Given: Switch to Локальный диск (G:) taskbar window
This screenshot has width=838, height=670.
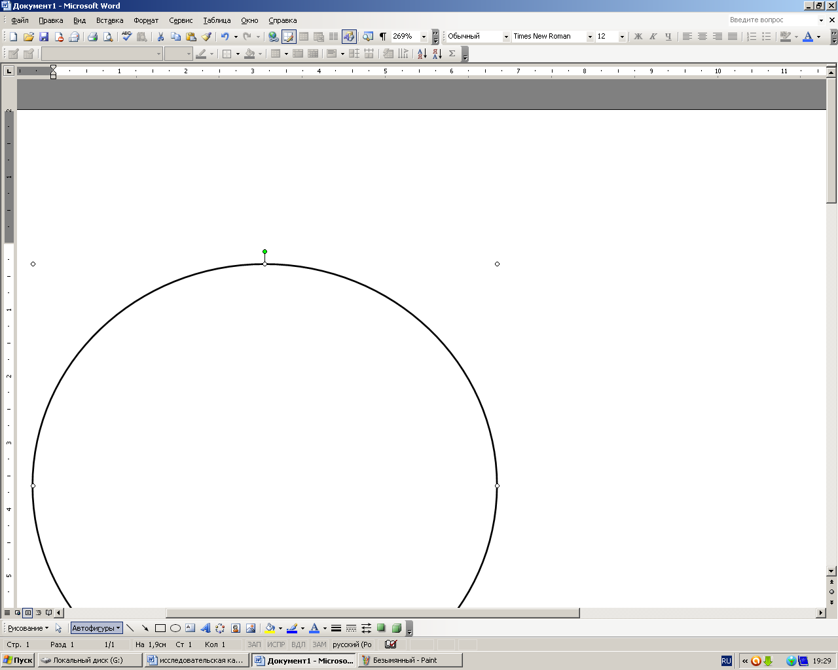Looking at the screenshot, I should (x=90, y=660).
